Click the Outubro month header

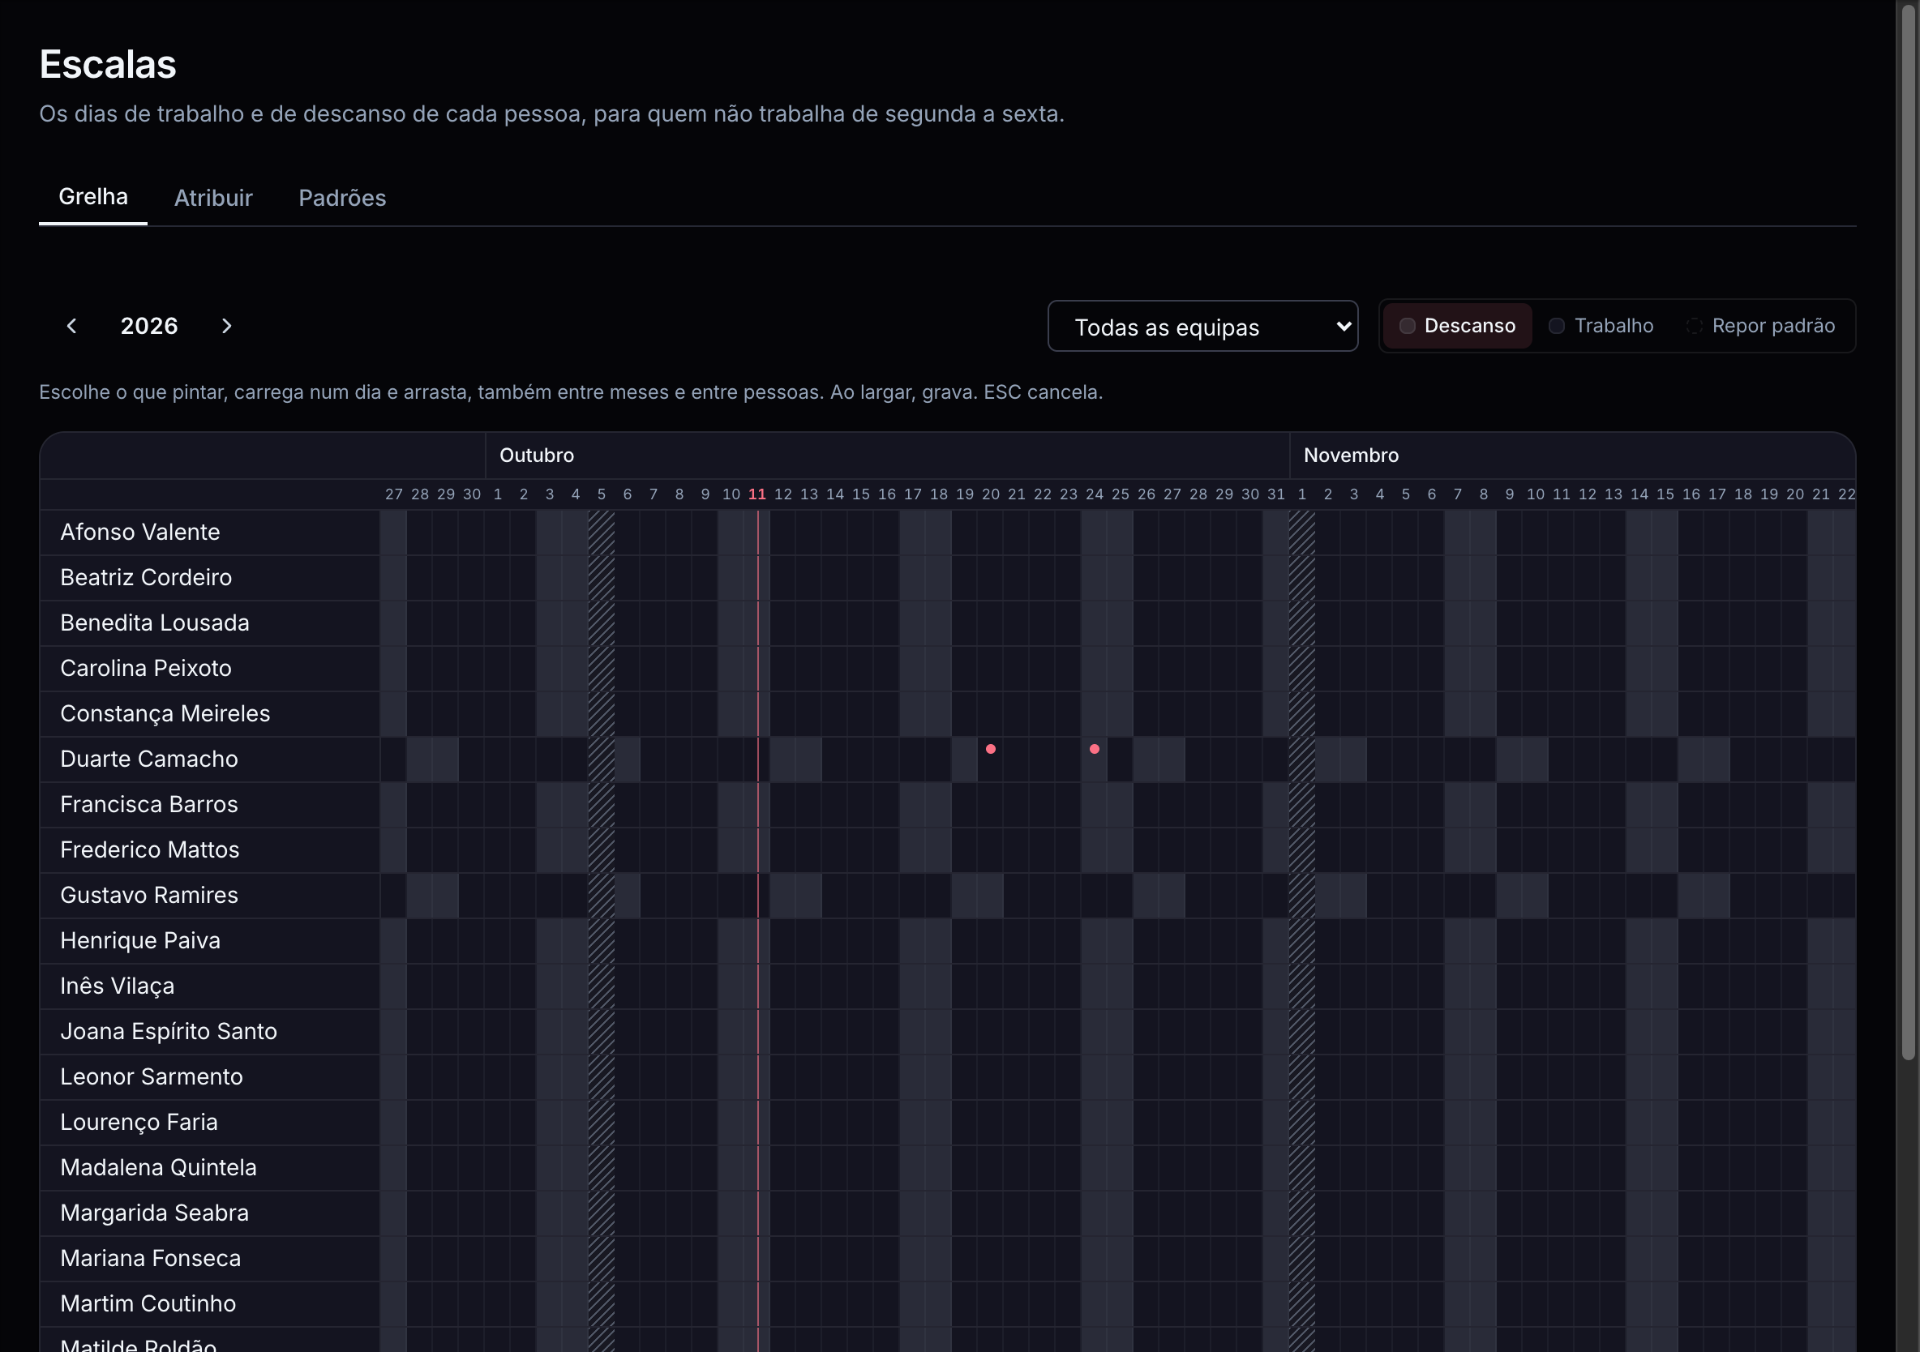(x=537, y=456)
